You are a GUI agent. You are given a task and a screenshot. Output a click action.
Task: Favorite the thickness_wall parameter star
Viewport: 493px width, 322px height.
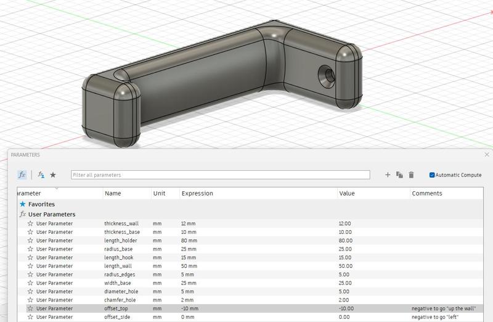click(x=30, y=223)
